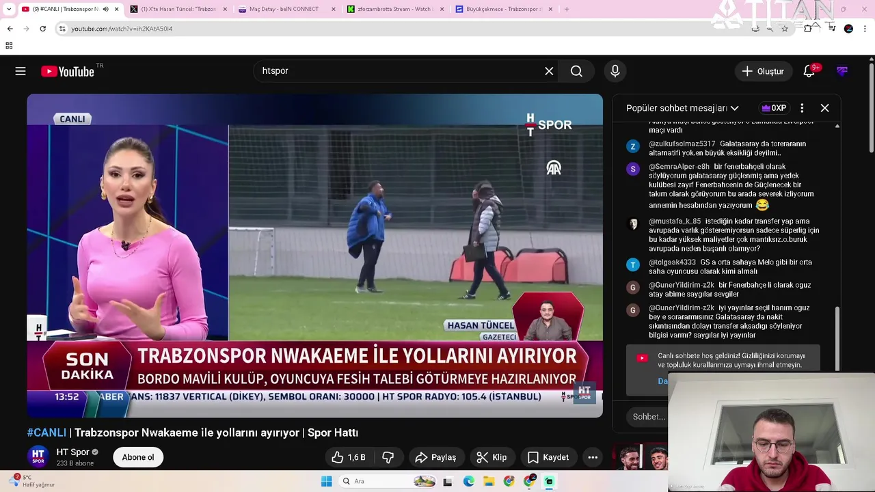Create a clip with Klip button

[492, 457]
